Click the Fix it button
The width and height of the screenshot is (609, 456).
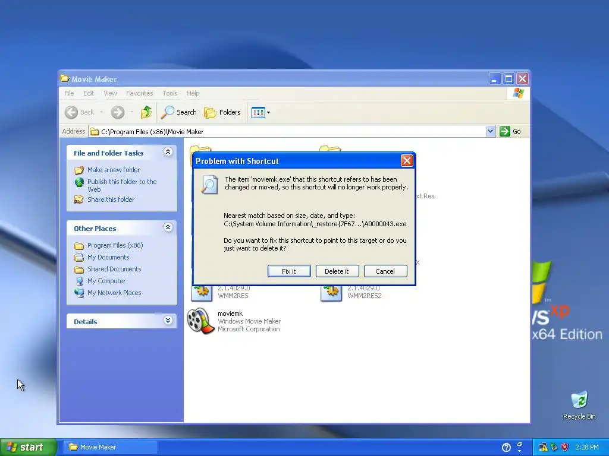point(289,271)
